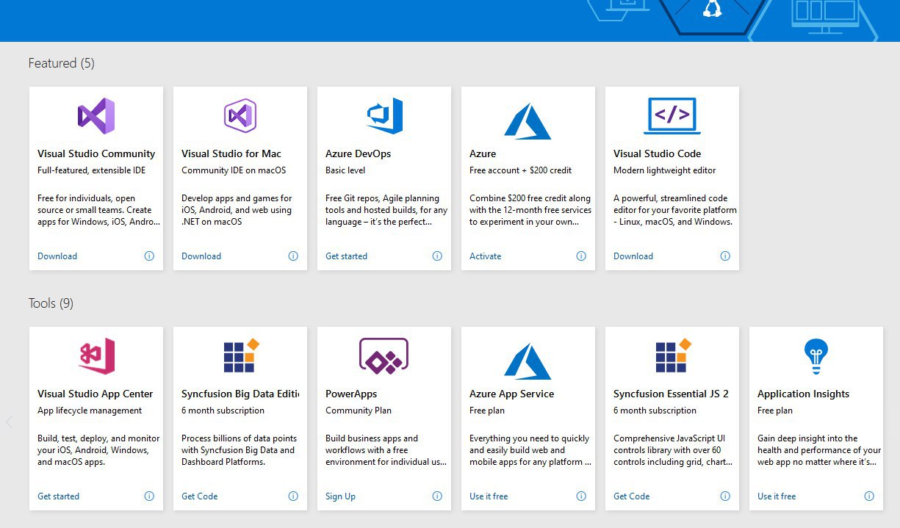Activate the Azure free account
This screenshot has width=900, height=528.
point(486,256)
